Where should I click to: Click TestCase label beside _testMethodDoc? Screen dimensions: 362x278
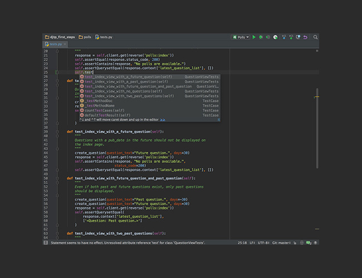tap(211, 101)
